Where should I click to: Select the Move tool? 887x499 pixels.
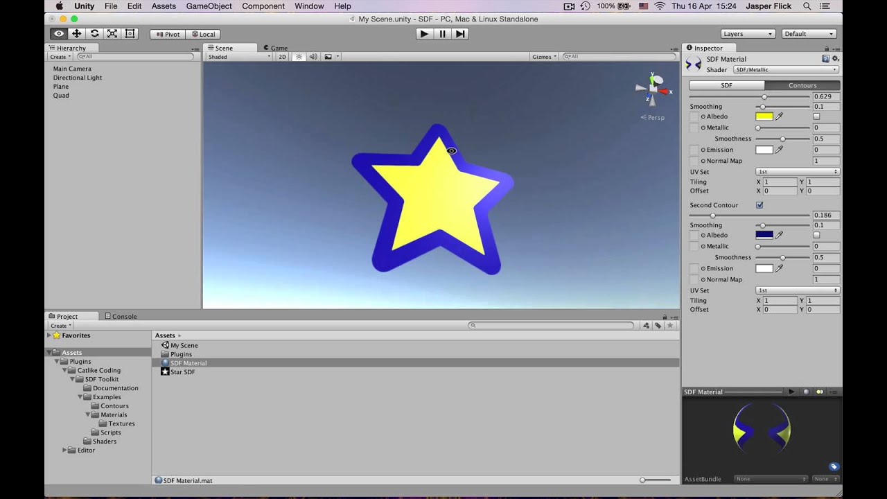point(76,33)
